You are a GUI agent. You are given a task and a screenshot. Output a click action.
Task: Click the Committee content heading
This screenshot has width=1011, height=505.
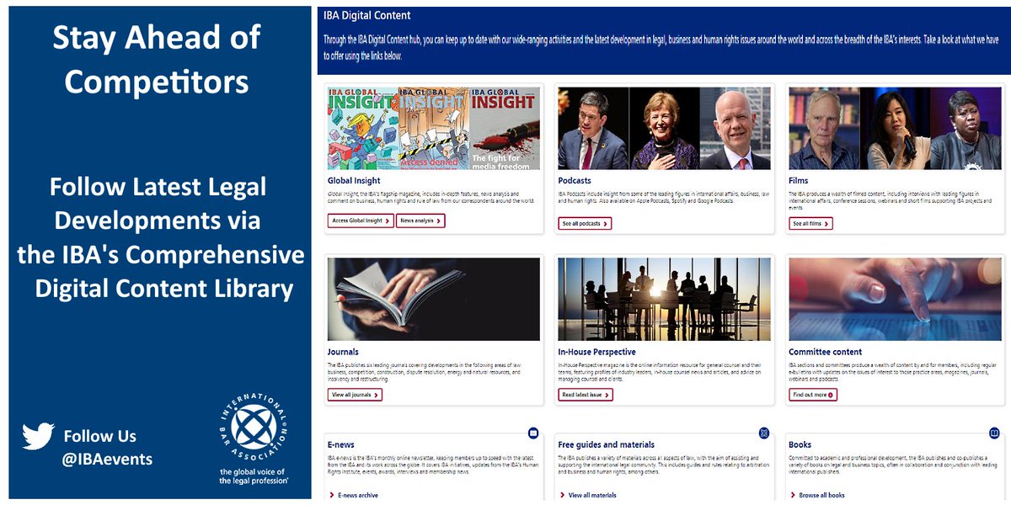pyautogui.click(x=826, y=352)
